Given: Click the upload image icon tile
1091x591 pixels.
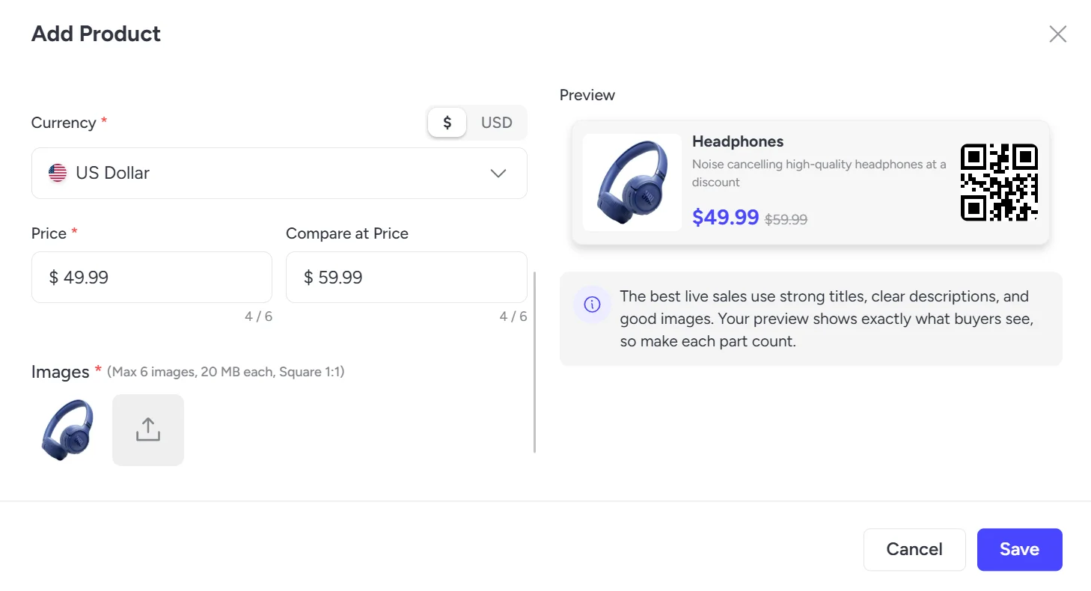Looking at the screenshot, I should coord(148,430).
